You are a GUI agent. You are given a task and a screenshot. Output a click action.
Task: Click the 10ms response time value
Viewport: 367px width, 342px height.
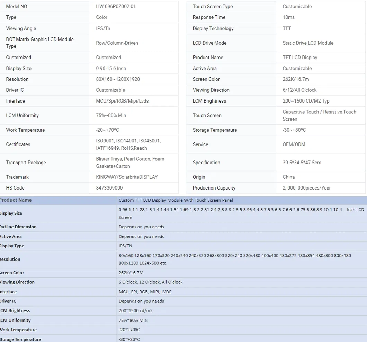click(288, 17)
